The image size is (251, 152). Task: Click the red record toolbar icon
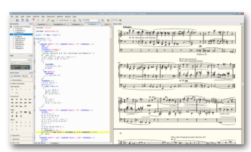pyautogui.click(x=33, y=20)
